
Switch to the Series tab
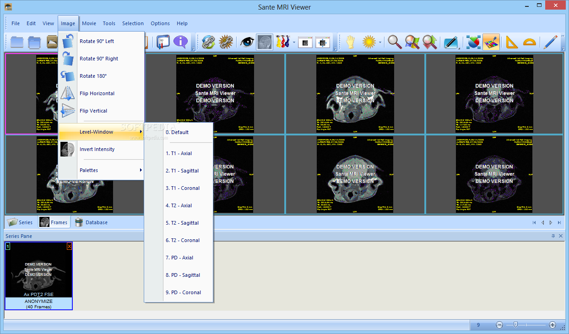coord(20,222)
